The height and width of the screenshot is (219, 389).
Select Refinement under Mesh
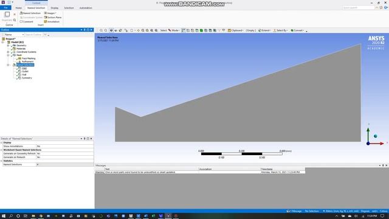click(27, 61)
